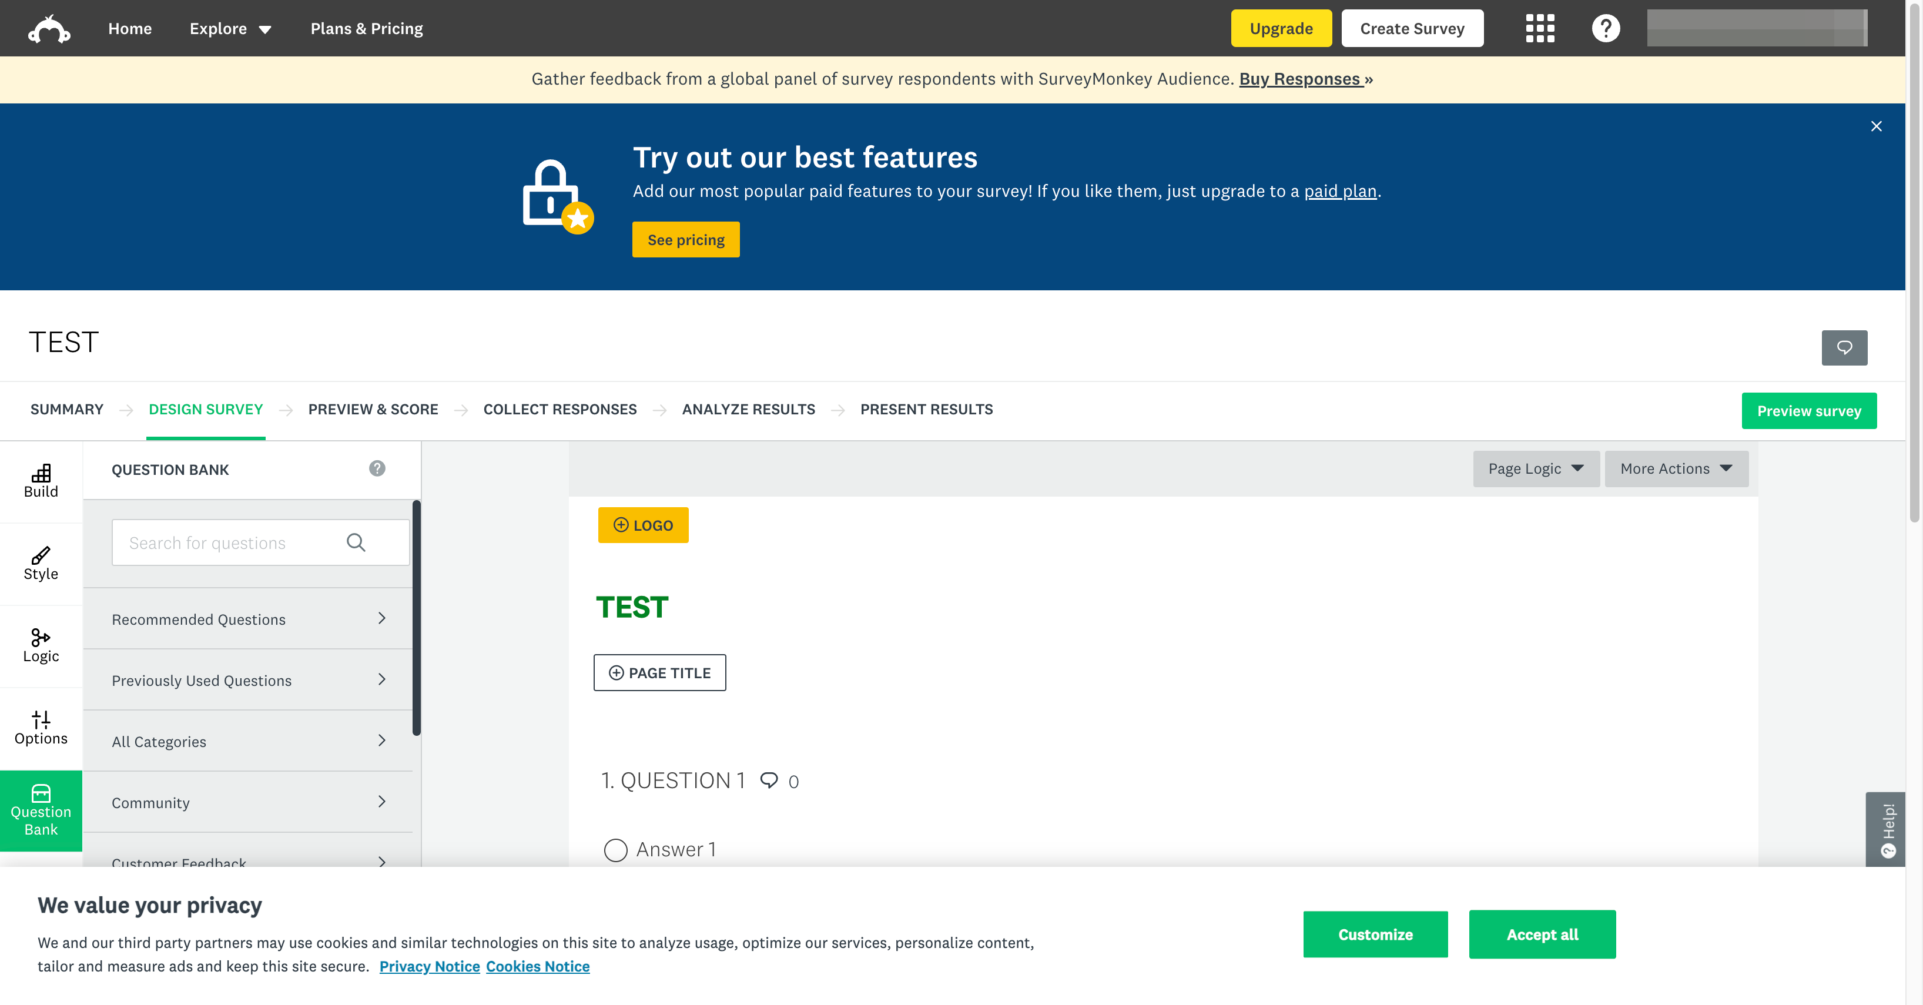Viewport: 1923px width, 1005px height.
Task: Switch to COLLECT RESPONSES tab
Action: click(560, 409)
